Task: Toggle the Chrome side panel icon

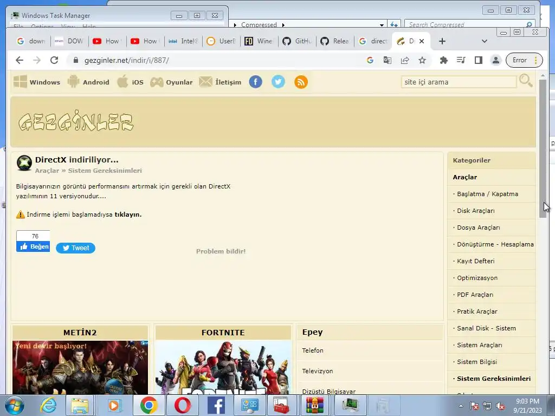Action: point(478,60)
